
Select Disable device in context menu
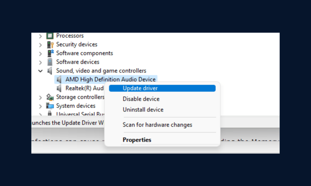[x=141, y=99]
